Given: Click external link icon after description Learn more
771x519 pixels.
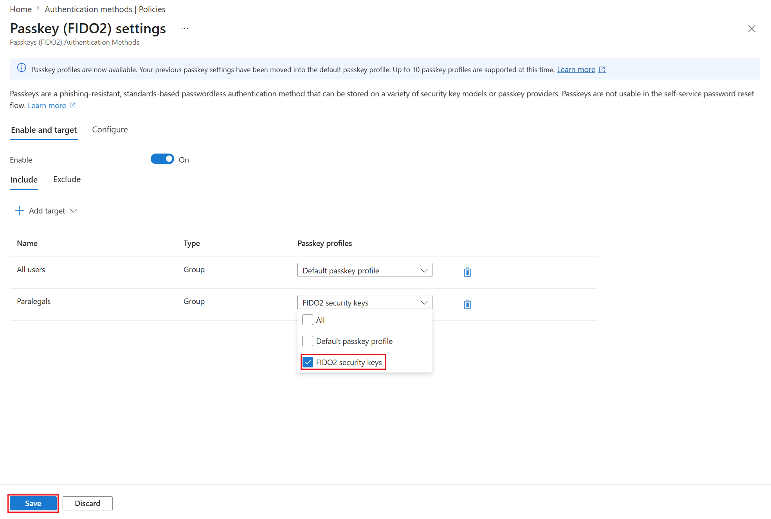Looking at the screenshot, I should pyautogui.click(x=72, y=105).
